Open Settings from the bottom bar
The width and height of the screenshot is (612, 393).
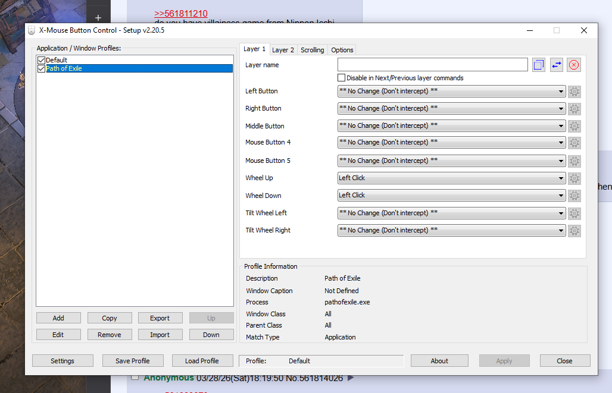63,361
